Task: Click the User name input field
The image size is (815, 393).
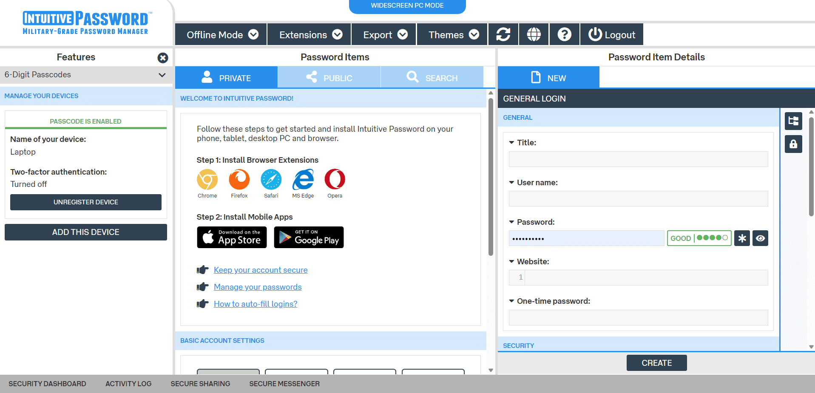Action: coord(639,199)
